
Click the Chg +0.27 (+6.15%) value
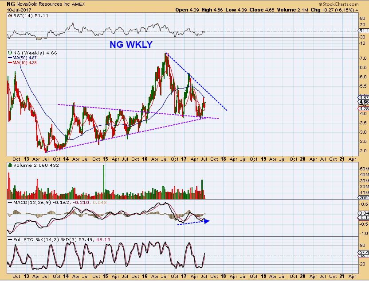tap(332, 10)
